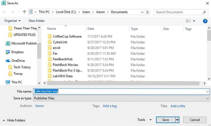Select This PC in the tree
Screen dimensions: 211x126
tap(17, 82)
